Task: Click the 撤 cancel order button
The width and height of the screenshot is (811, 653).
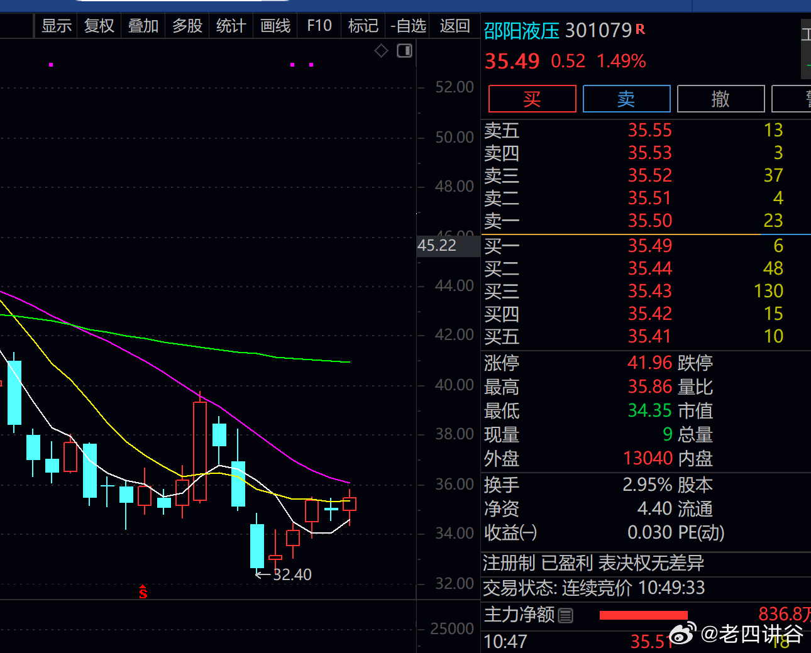Action: (x=721, y=99)
